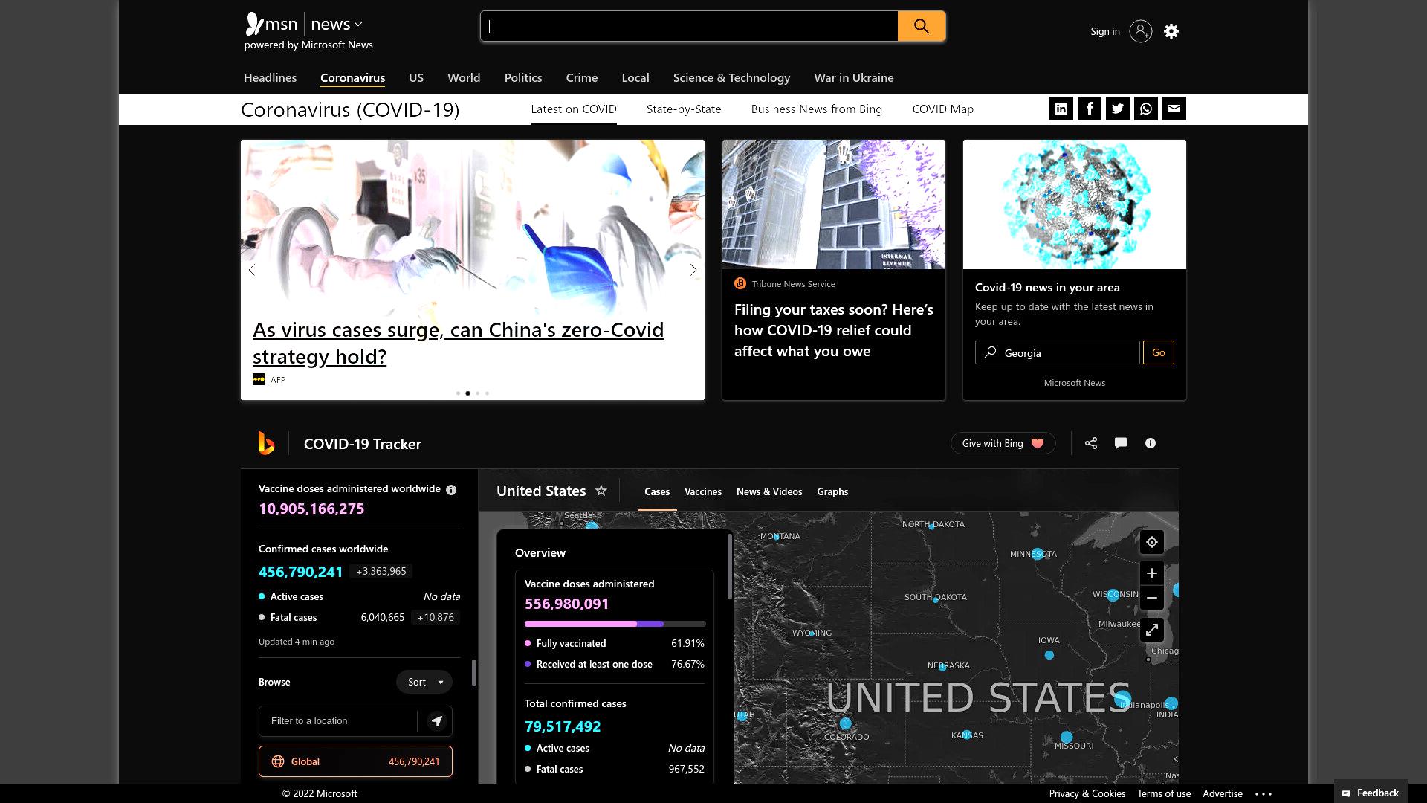Screen dimensions: 1427x803
Task: Open the tracker info icon
Action: click(x=1151, y=443)
